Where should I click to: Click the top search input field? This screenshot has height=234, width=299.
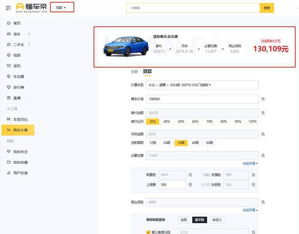click(x=193, y=8)
